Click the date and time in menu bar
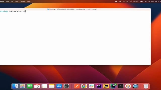The height and width of the screenshot is (90, 161). click(x=158, y=1)
